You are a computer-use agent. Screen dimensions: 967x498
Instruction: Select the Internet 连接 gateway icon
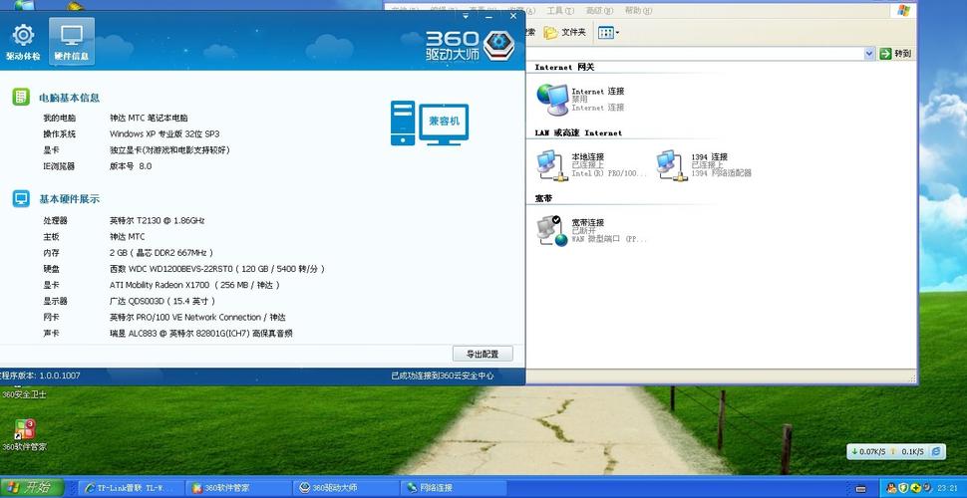[551, 98]
